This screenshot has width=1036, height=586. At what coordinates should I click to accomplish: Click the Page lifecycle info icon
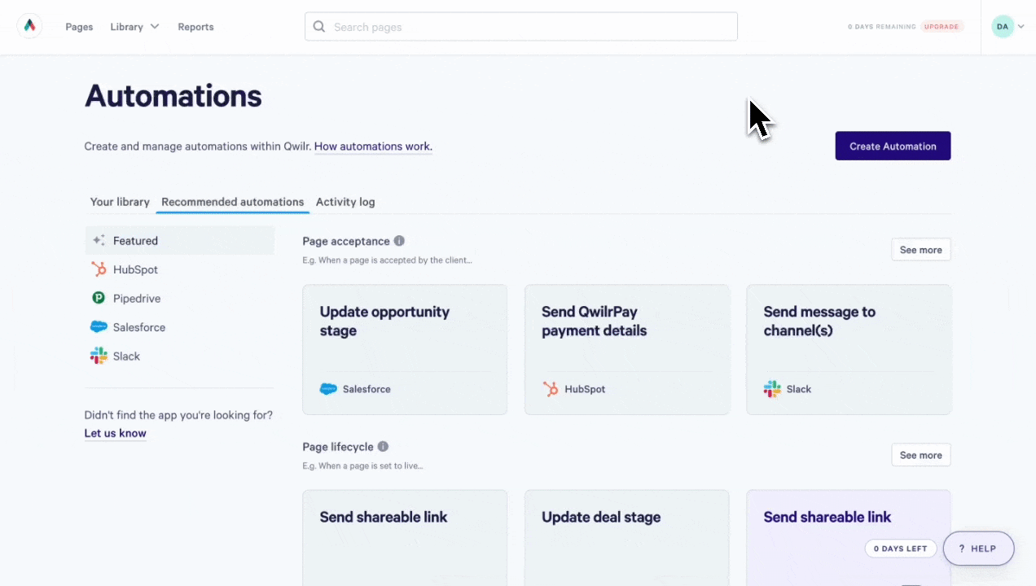383,446
